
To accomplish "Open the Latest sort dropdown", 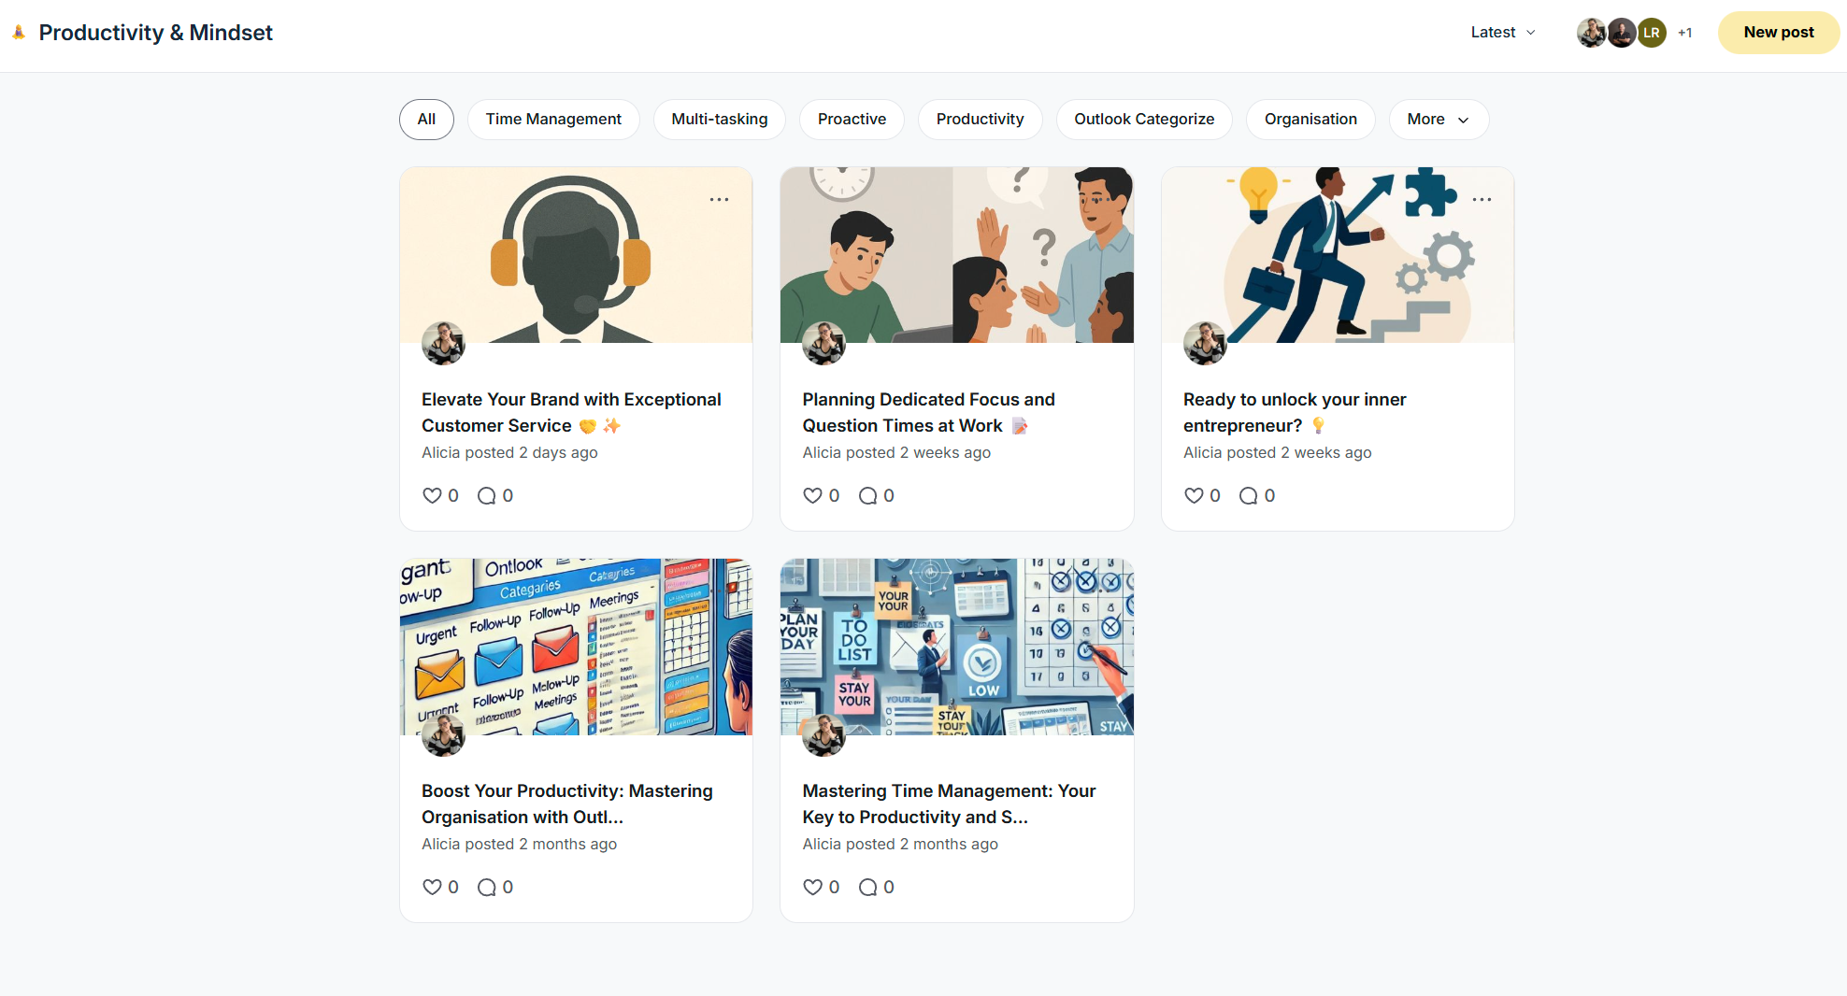I will click(x=1503, y=33).
